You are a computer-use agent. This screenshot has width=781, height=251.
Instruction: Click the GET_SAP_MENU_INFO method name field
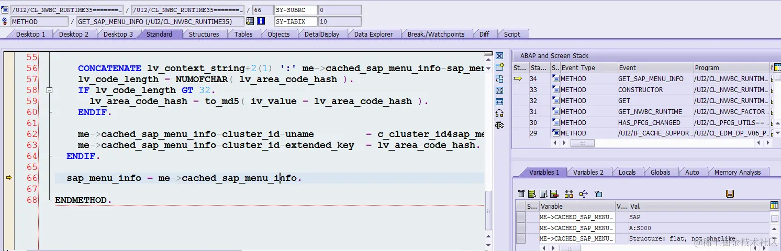(160, 21)
